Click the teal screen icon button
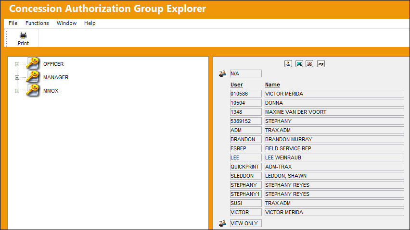Viewport: 410px width, 230px height. pyautogui.click(x=299, y=64)
